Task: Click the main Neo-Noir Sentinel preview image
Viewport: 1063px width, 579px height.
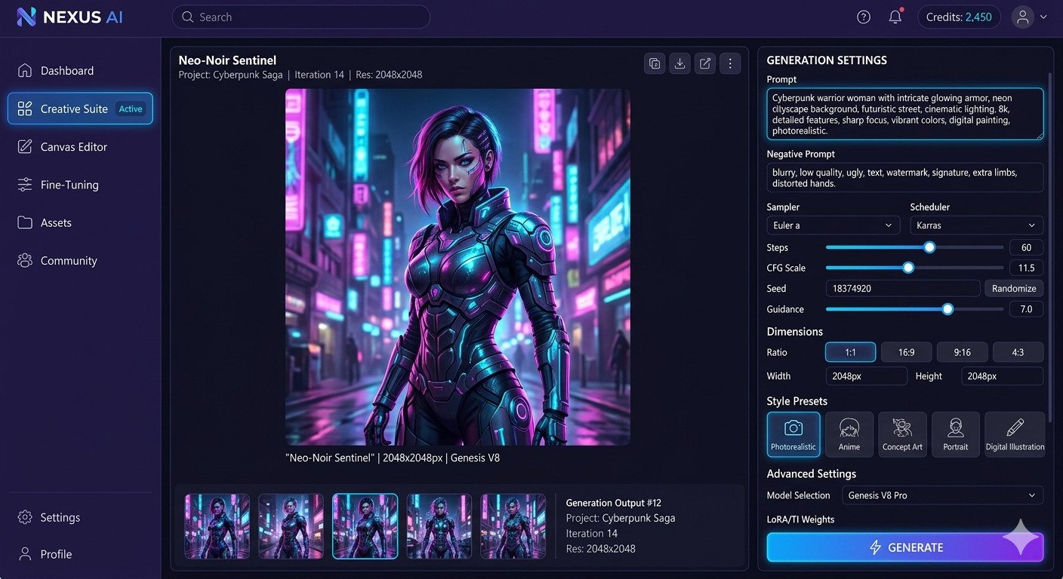Action: [x=458, y=267]
